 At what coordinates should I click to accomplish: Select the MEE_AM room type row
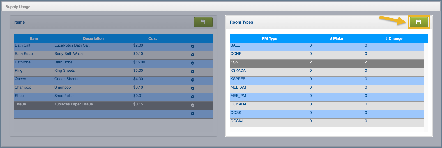coord(269,89)
